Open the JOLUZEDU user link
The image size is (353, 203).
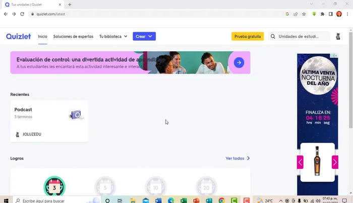[x=32, y=134]
